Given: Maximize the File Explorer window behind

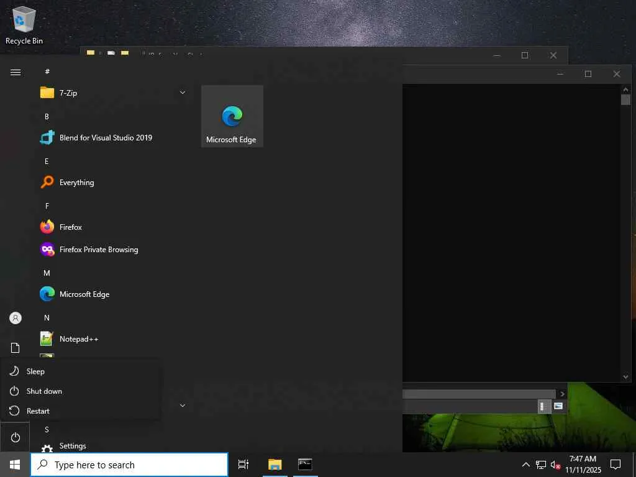Looking at the screenshot, I should (524, 55).
